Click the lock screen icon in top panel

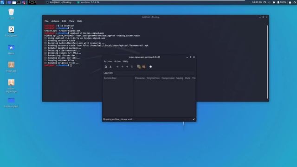[290, 2]
